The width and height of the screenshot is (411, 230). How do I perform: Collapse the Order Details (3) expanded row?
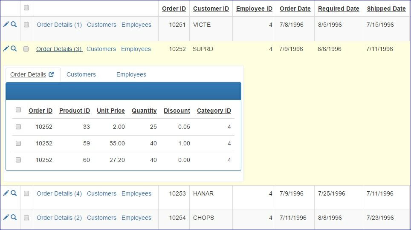coord(59,49)
